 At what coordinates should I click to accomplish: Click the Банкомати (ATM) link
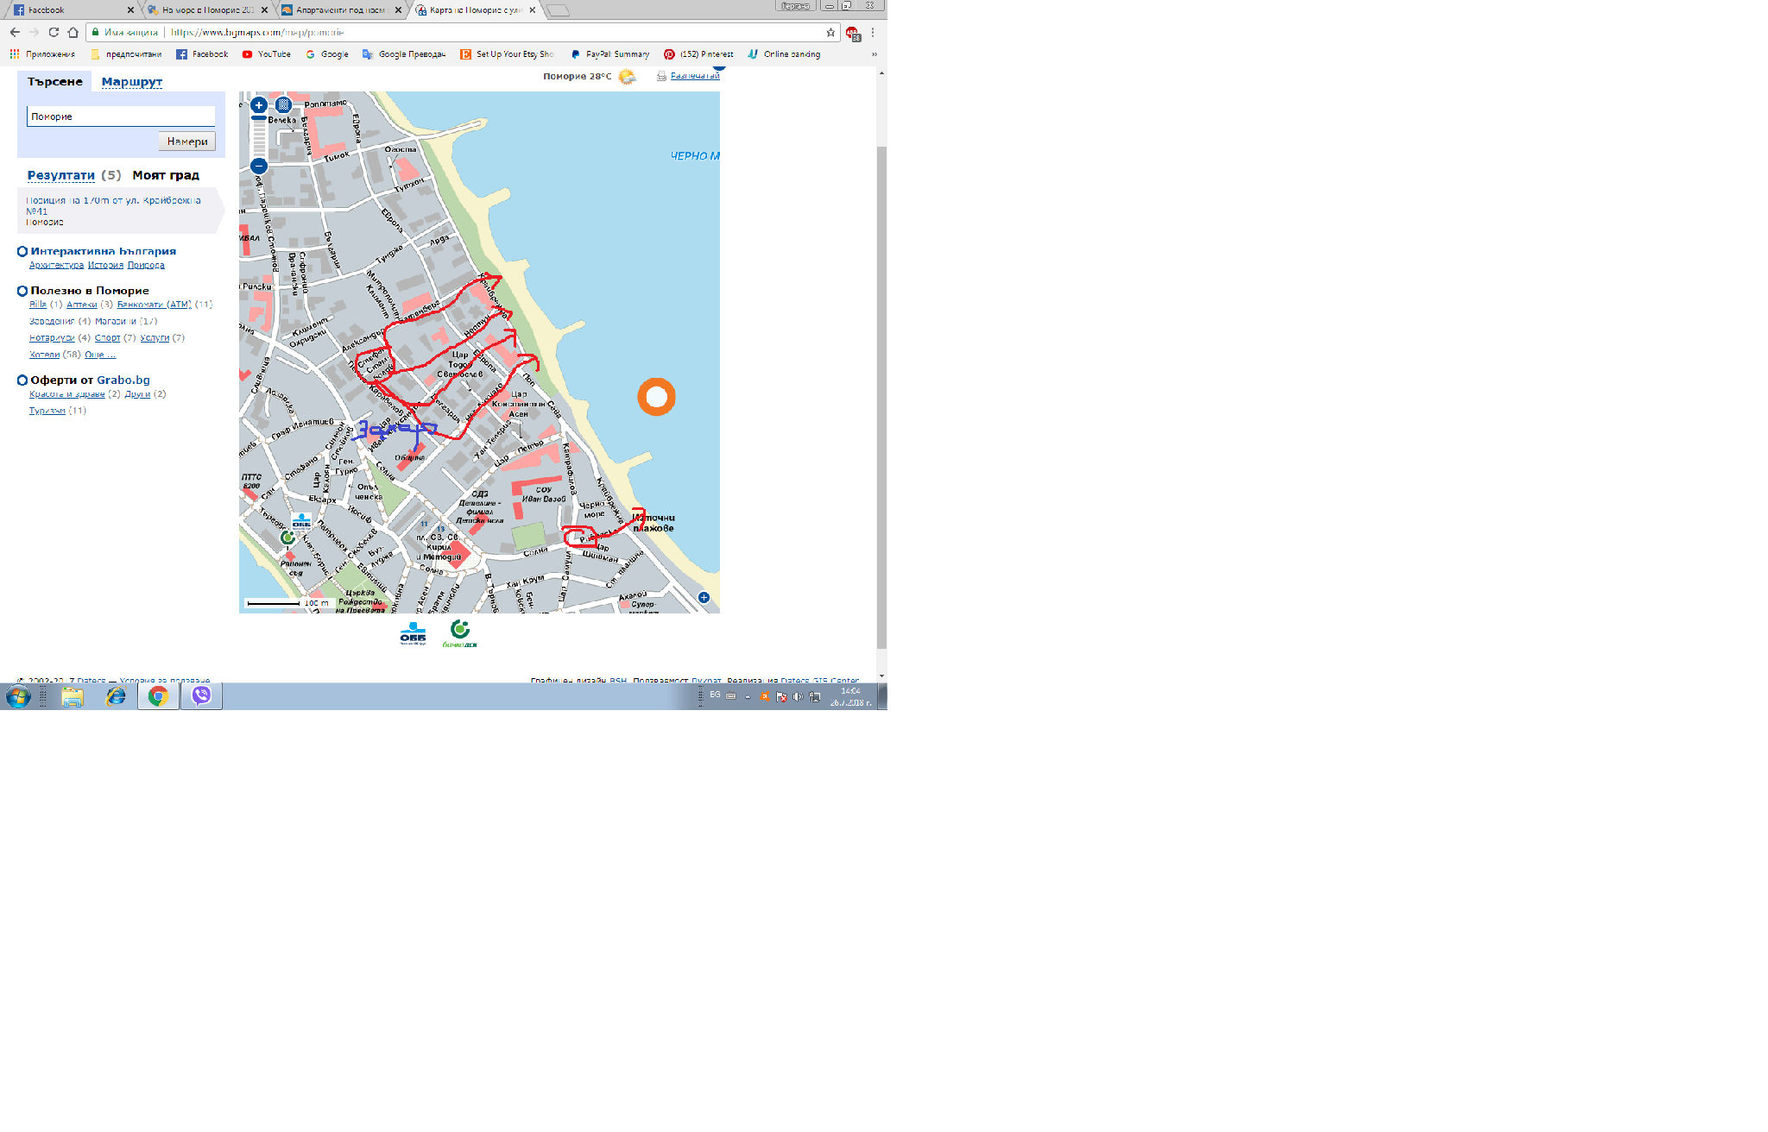[154, 305]
